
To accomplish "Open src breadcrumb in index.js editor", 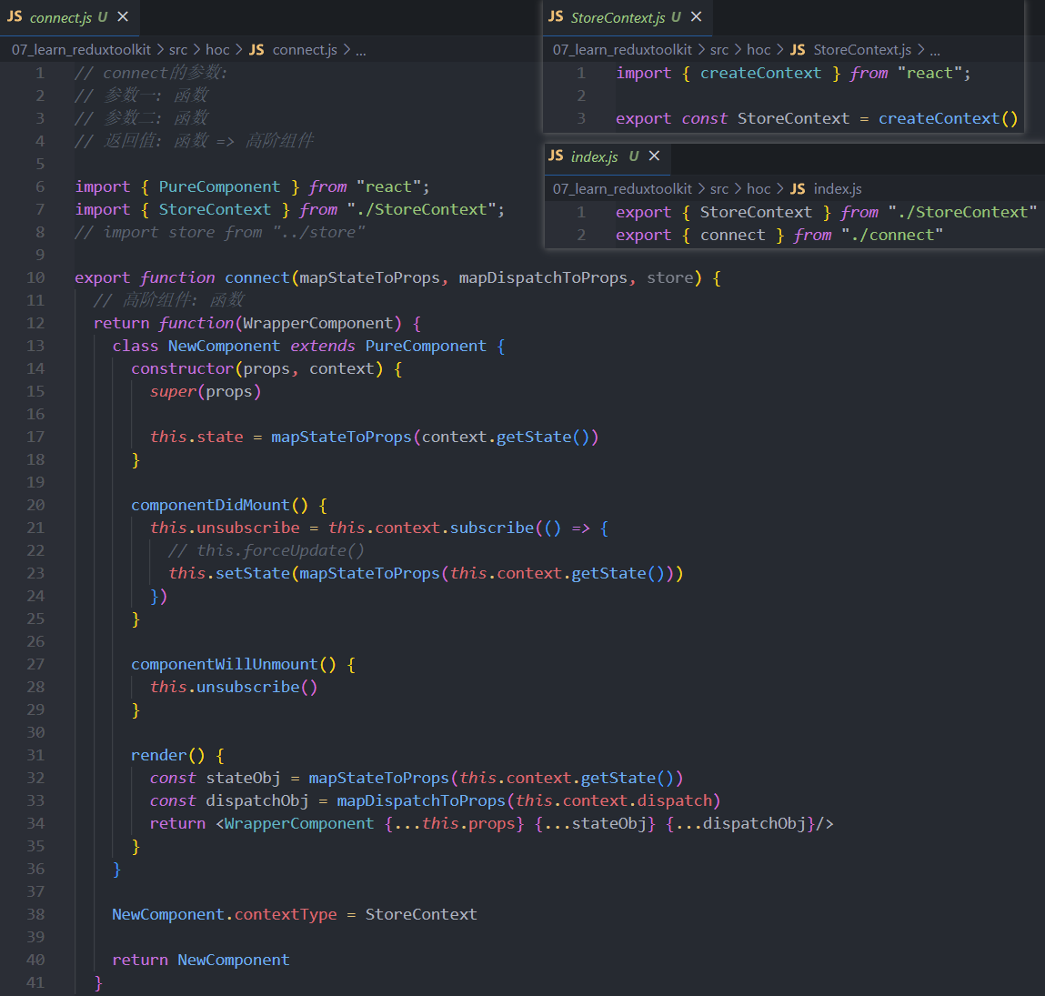I will coord(719,189).
